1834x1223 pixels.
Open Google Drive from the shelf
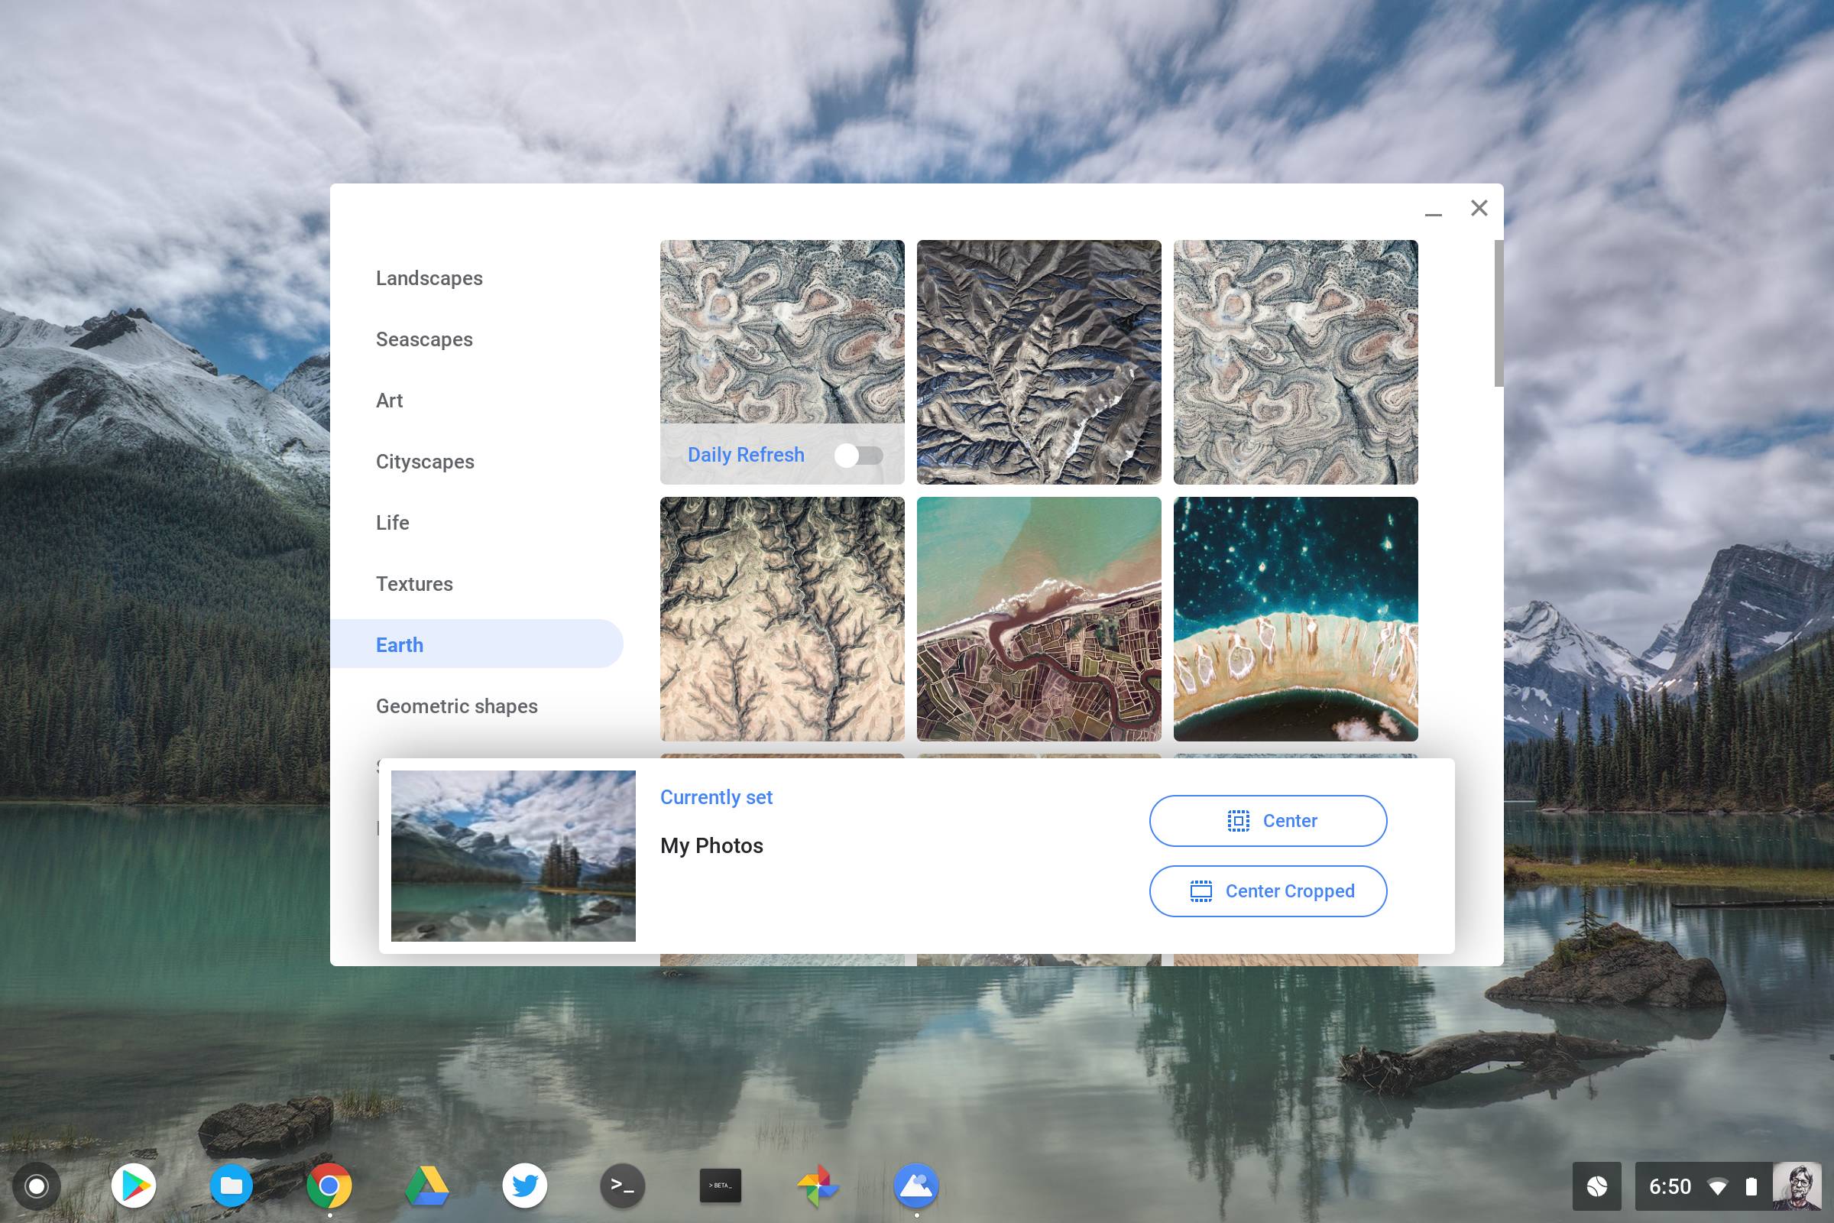(426, 1186)
